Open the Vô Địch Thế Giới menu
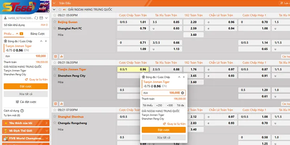This screenshot has width=290, height=145. click(x=25, y=130)
